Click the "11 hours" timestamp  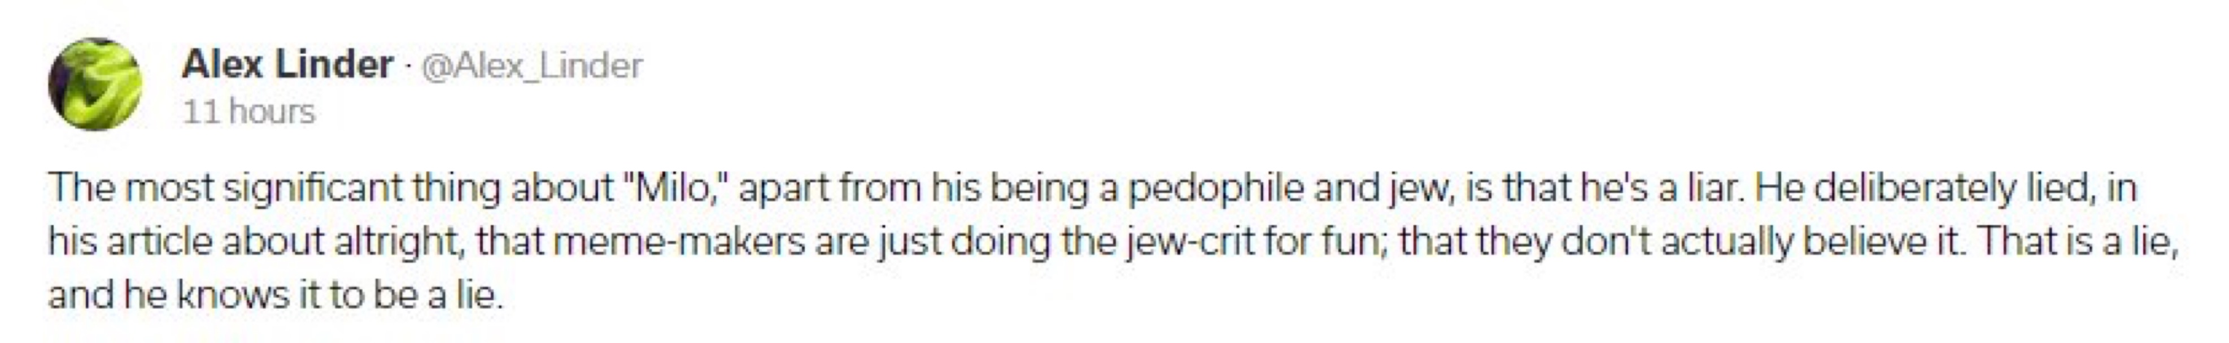click(248, 112)
